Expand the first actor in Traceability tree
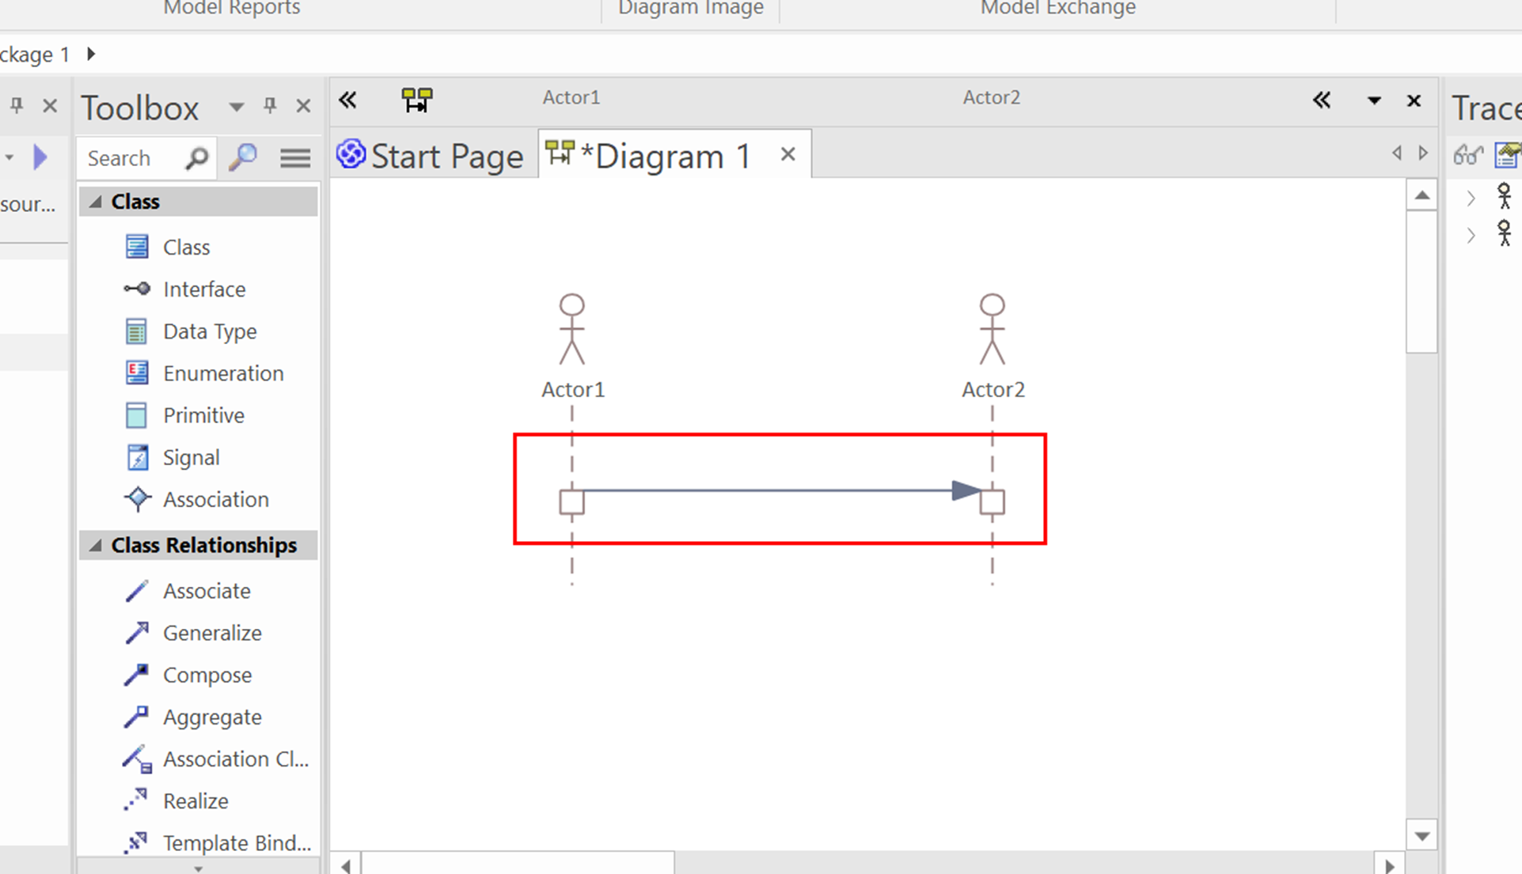This screenshot has height=874, width=1522. point(1471,198)
